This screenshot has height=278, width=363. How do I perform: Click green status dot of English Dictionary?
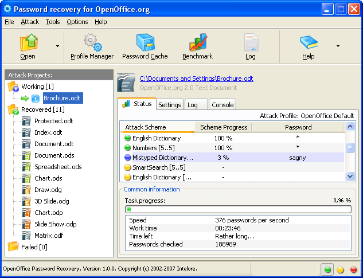(x=127, y=138)
